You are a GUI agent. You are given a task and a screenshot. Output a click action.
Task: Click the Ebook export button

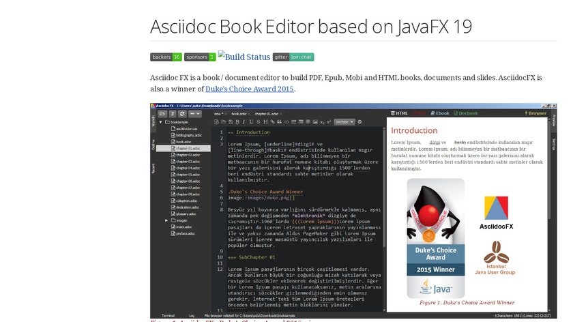(x=440, y=113)
